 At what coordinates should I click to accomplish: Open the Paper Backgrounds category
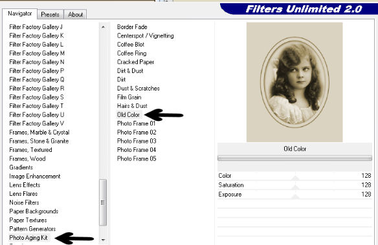(x=34, y=211)
